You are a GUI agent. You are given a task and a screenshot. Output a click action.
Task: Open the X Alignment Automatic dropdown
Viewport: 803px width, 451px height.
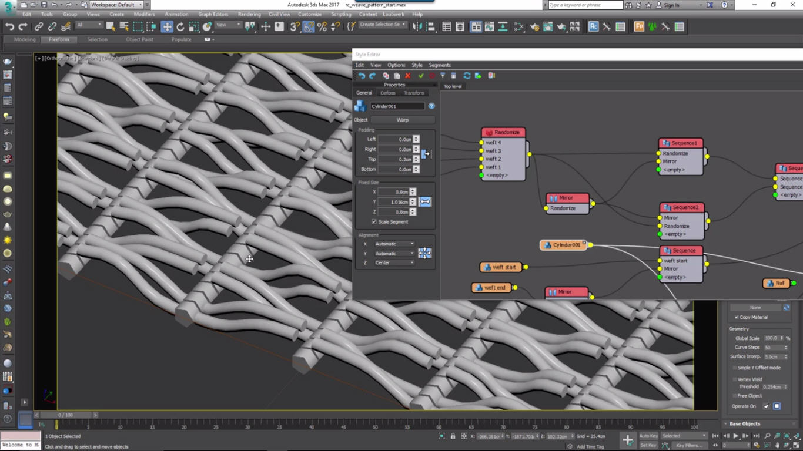tap(394, 244)
